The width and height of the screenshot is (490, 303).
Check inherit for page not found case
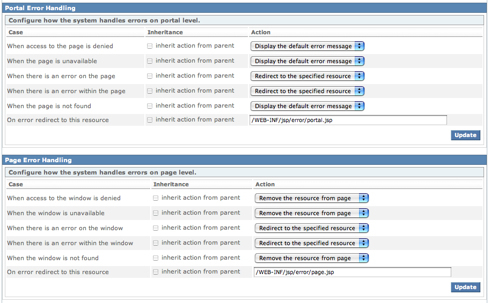150,106
